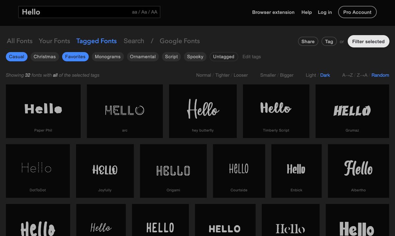Set letter spacing to Normal
395x236 pixels.
point(203,75)
